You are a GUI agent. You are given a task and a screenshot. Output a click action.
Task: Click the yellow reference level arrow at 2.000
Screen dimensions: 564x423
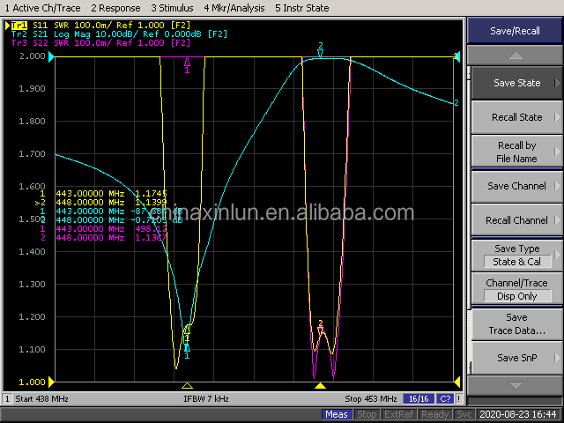50,56
